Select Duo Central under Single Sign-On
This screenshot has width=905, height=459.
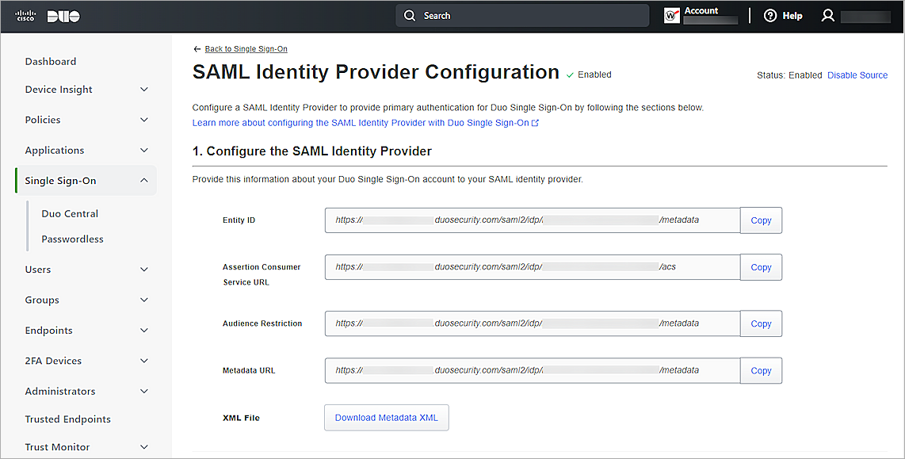pyautogui.click(x=70, y=213)
